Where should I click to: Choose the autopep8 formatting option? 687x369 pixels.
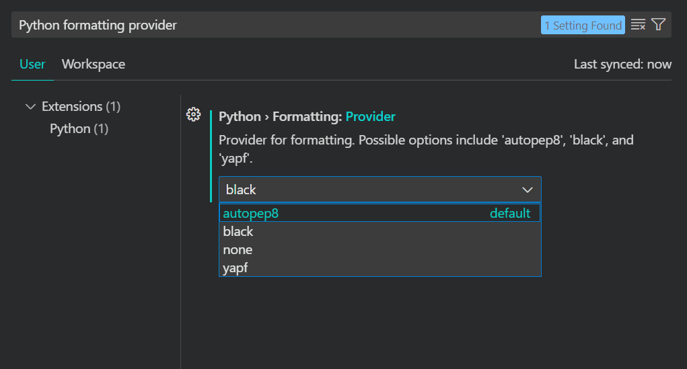click(251, 213)
